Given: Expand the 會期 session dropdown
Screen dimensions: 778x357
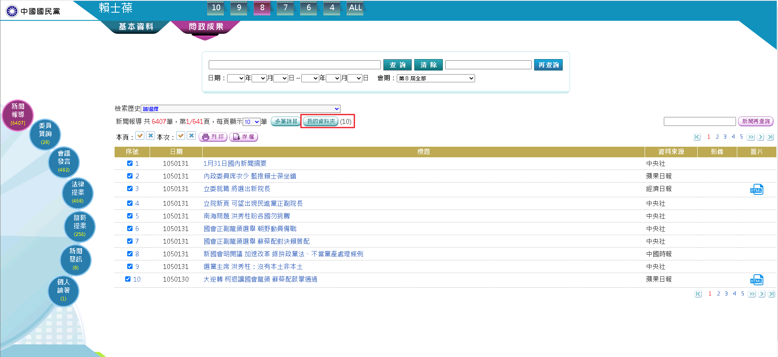Looking at the screenshot, I should tap(435, 78).
